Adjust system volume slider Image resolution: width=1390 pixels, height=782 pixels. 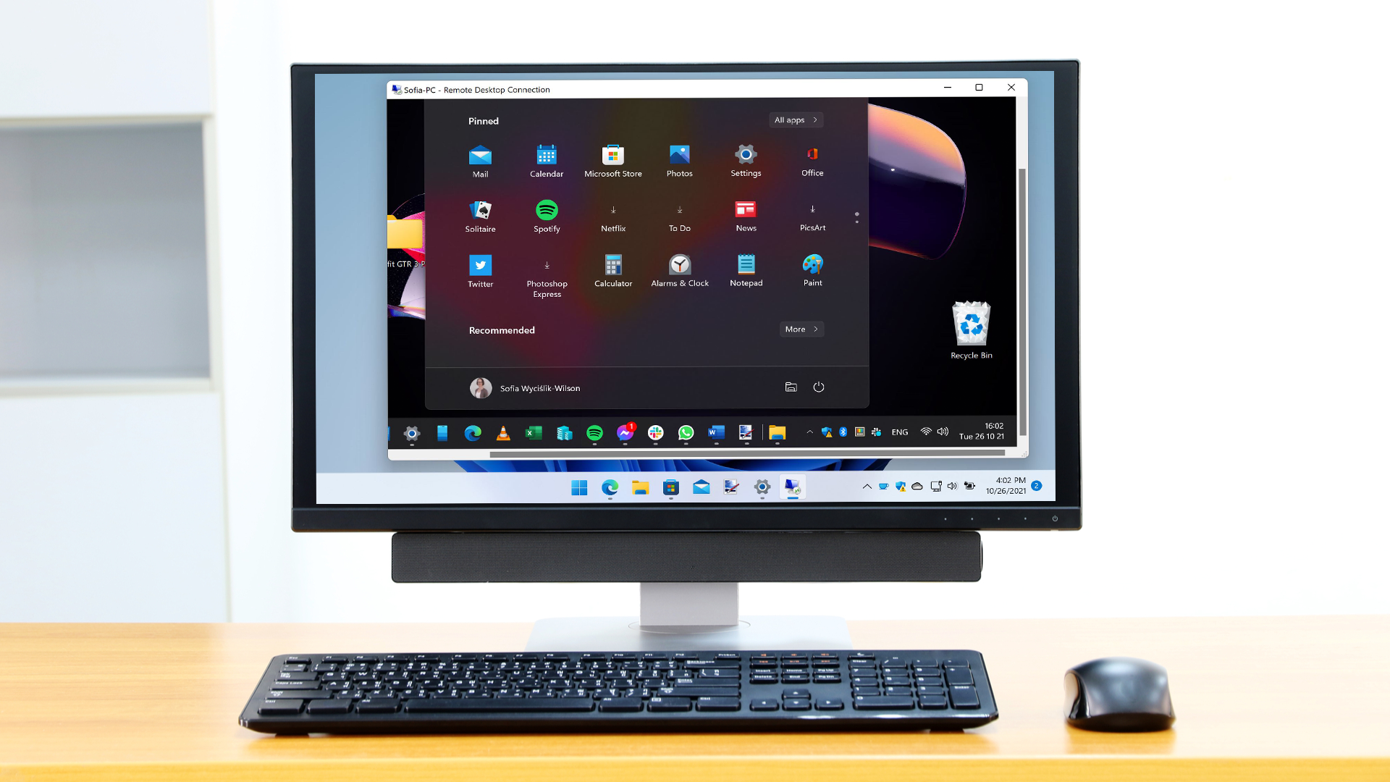click(x=952, y=488)
